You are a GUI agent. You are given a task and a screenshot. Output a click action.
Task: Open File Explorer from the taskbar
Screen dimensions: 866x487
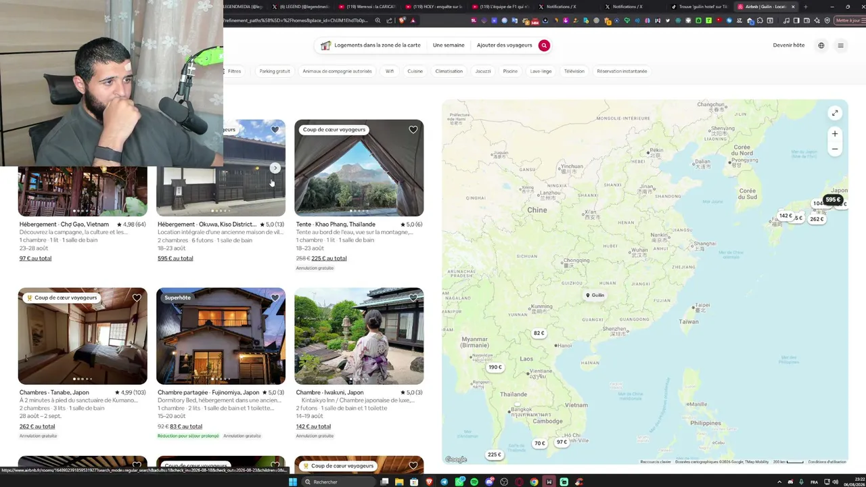click(x=399, y=482)
